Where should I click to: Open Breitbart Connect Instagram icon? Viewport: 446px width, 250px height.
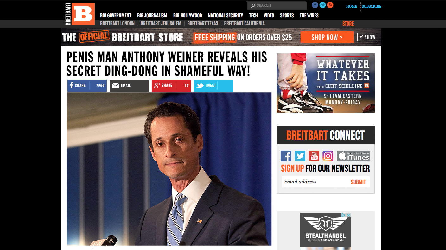pos(328,156)
